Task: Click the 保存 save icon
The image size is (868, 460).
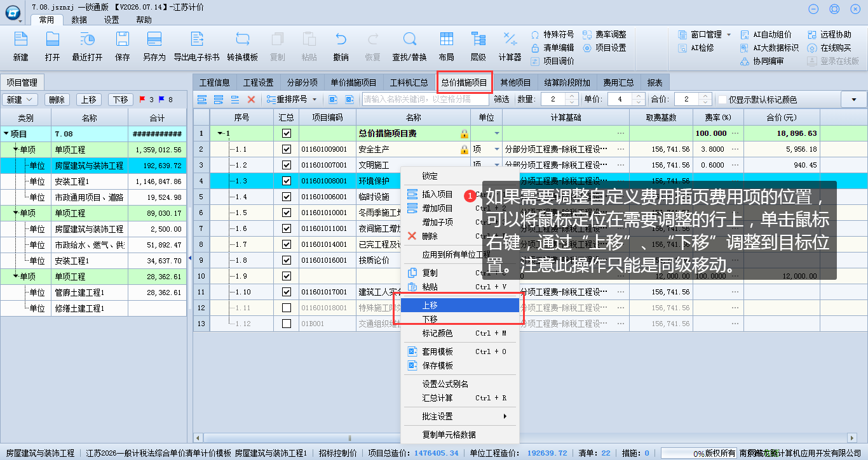Action: click(x=123, y=39)
